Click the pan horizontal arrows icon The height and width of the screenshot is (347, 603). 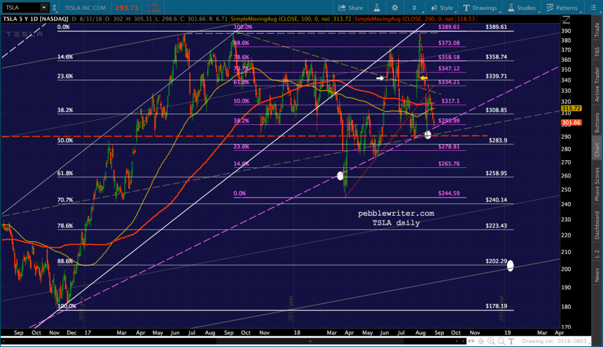point(471,341)
